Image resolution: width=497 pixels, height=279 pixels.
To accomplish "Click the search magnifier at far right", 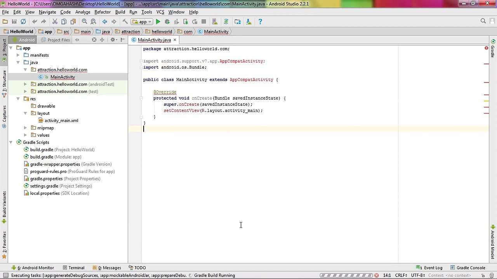I will pos(483,21).
